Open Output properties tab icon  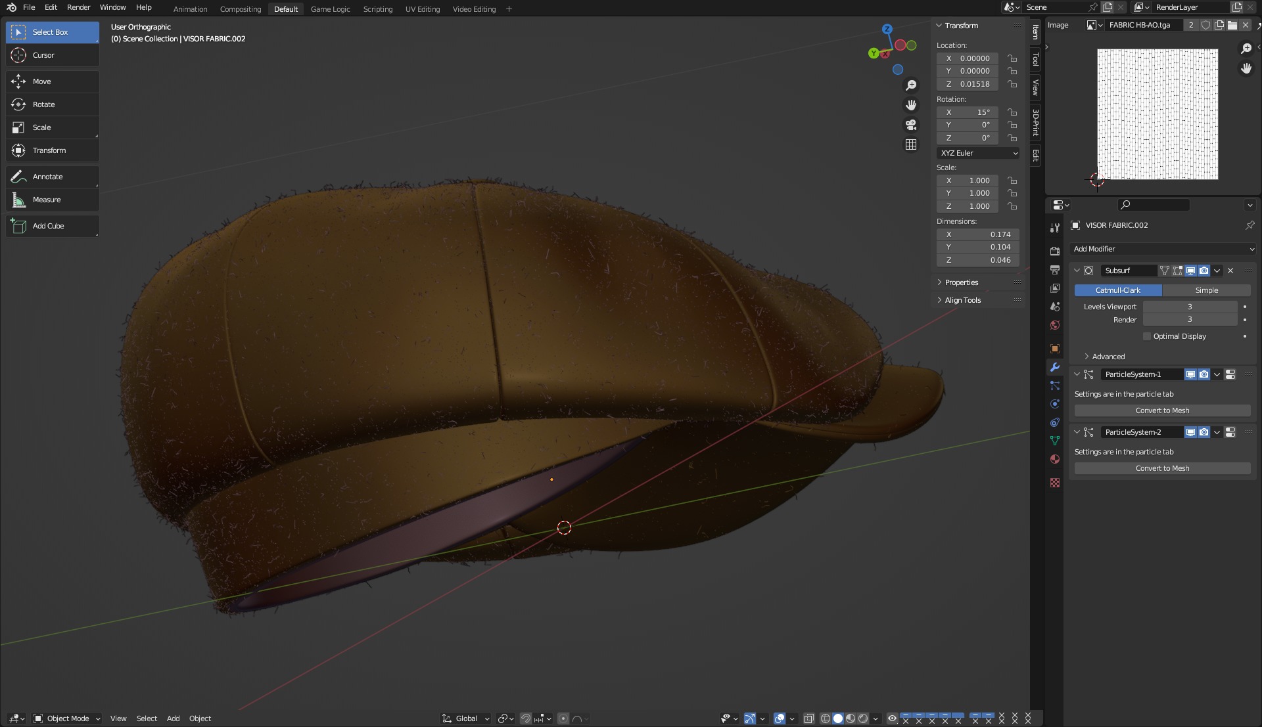coord(1055,270)
